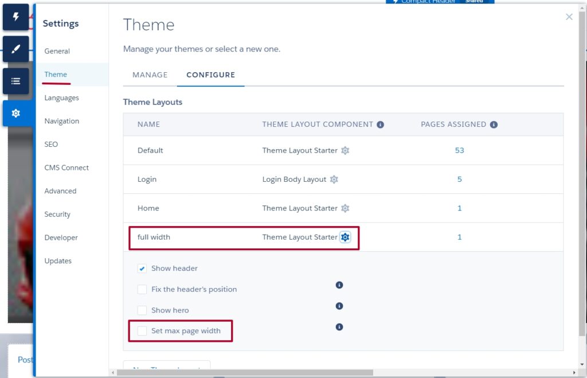Open the 5 pages assigned to Login
Viewport: 587px width, 378px height.
tap(459, 180)
